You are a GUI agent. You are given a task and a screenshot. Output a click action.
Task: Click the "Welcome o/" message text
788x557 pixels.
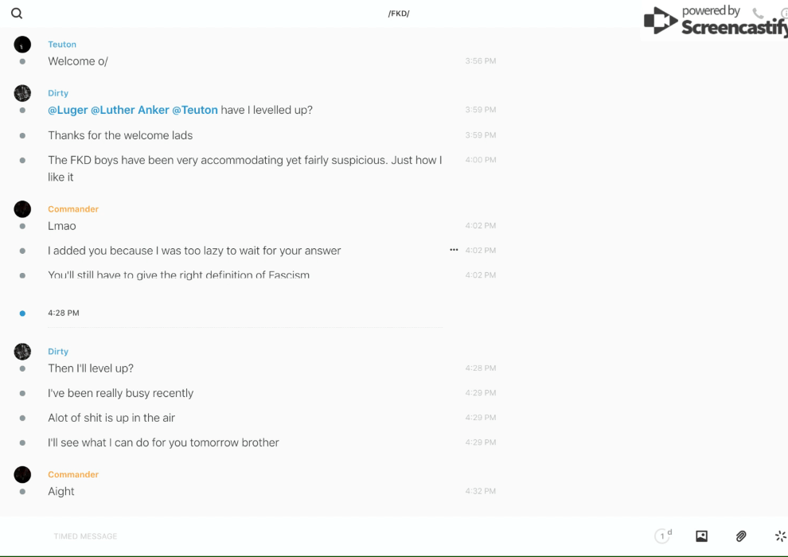78,61
